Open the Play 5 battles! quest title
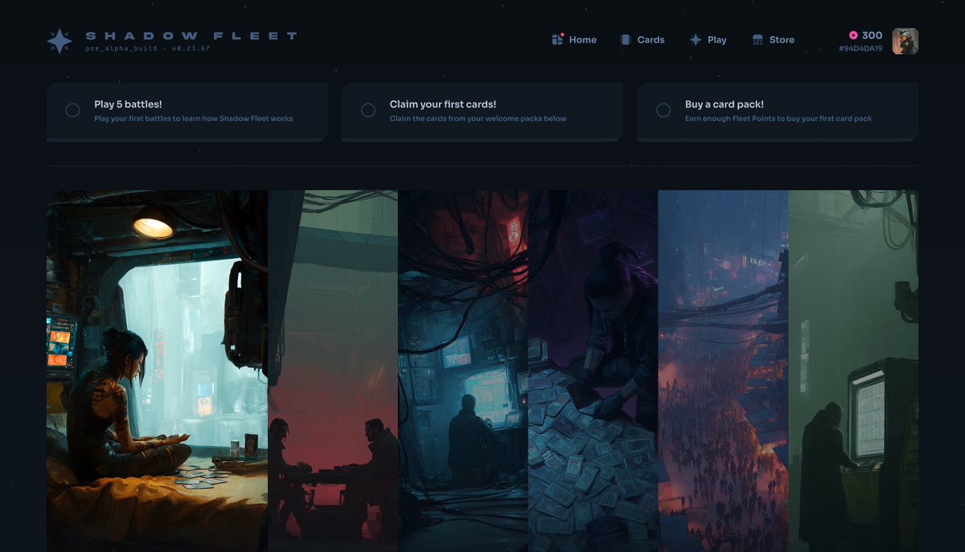This screenshot has height=552, width=965. [x=128, y=104]
